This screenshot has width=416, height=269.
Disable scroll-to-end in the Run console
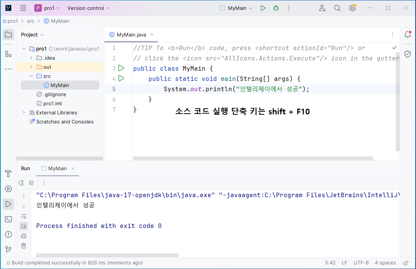(24, 226)
